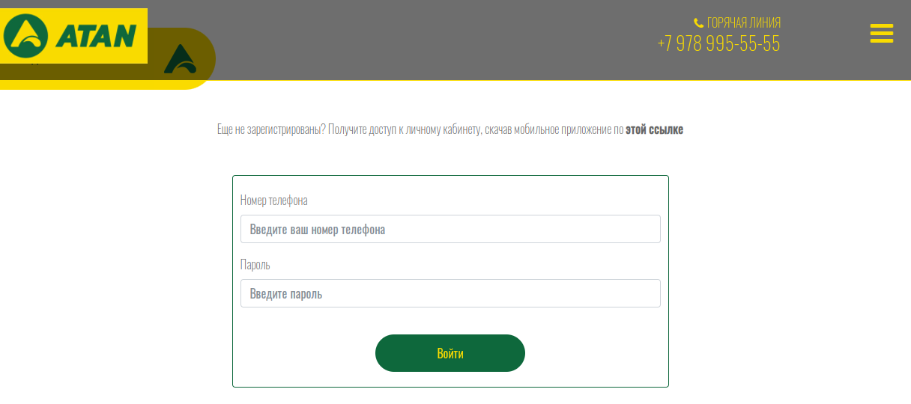Call hotline number +7 978 995-55-55
The height and width of the screenshot is (404, 911).
[718, 44]
